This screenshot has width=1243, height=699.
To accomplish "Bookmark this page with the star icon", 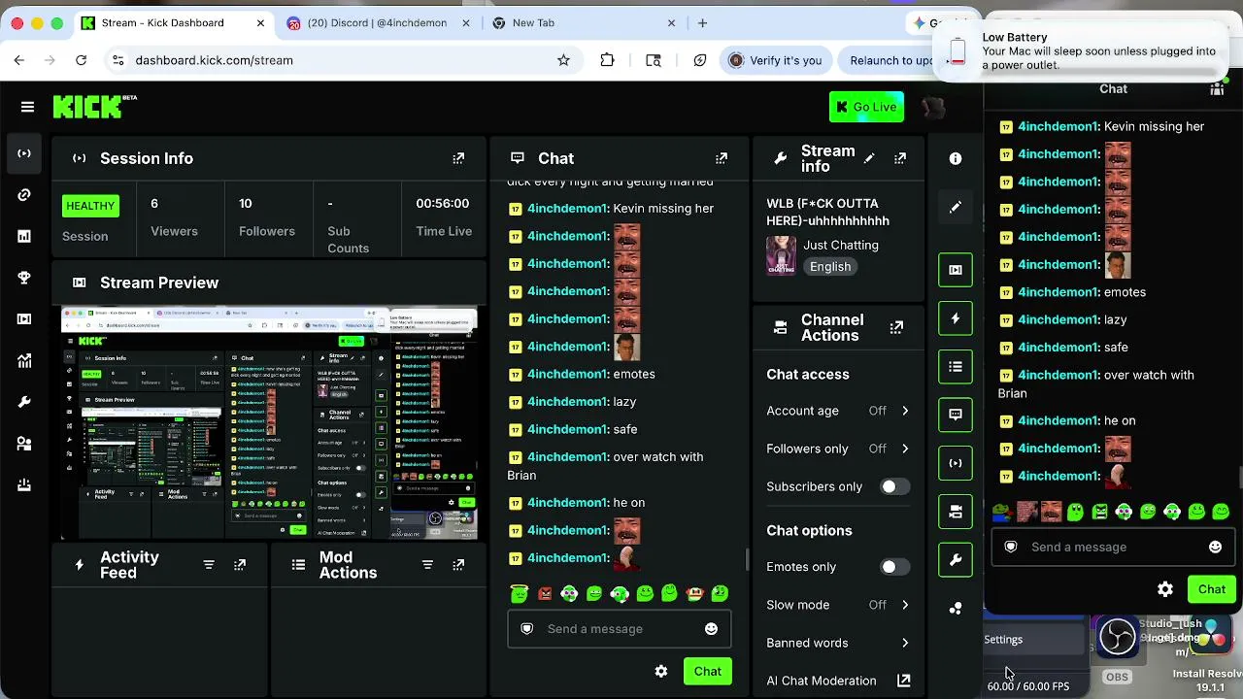I will (x=563, y=60).
